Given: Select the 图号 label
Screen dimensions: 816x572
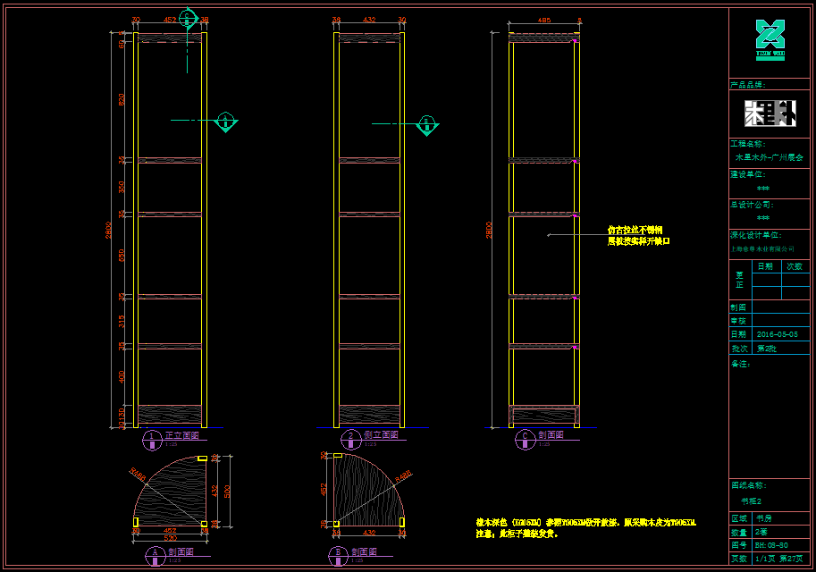Looking at the screenshot, I should pyautogui.click(x=739, y=545).
